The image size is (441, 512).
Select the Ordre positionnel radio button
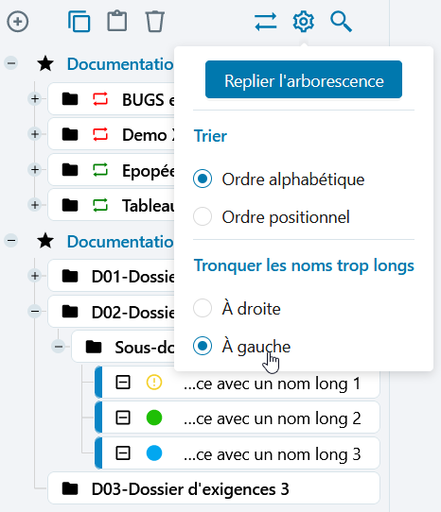click(x=203, y=216)
